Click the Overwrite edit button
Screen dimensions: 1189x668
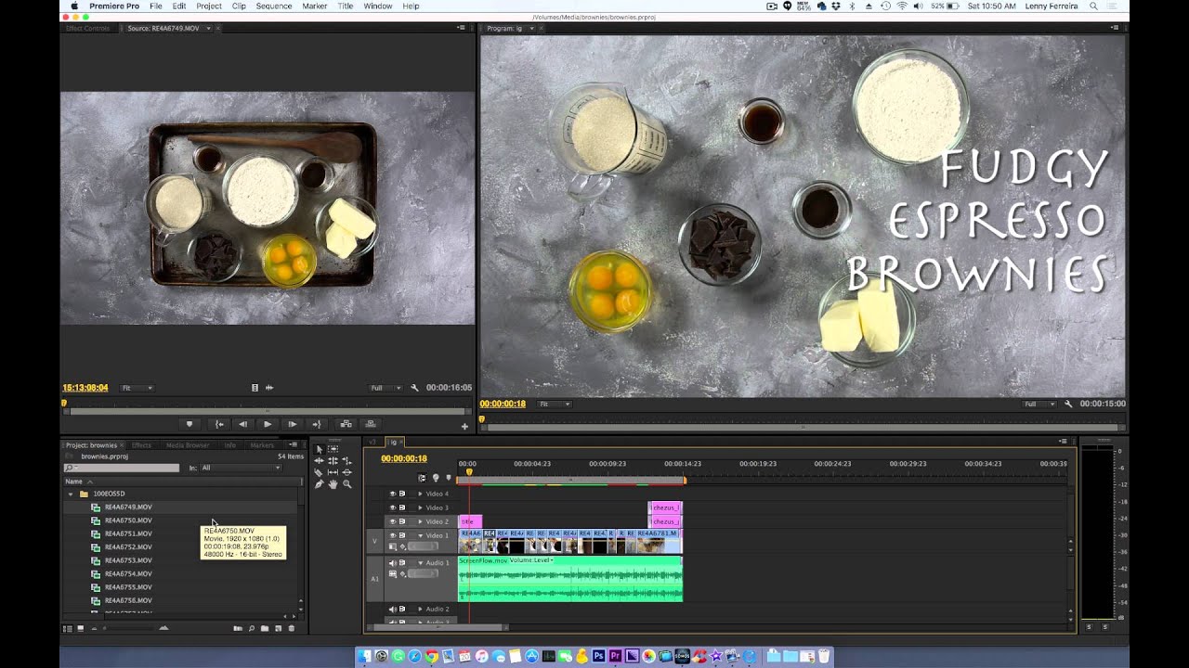pyautogui.click(x=371, y=424)
